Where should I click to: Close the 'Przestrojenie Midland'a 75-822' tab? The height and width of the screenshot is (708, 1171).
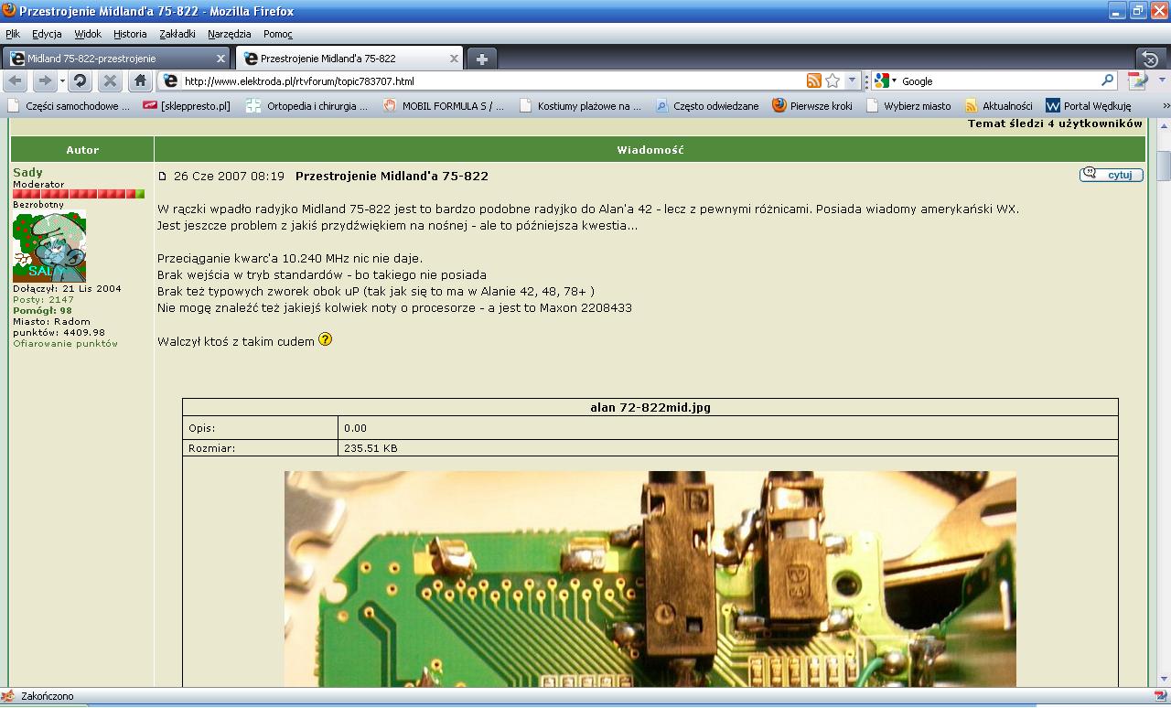pos(455,59)
